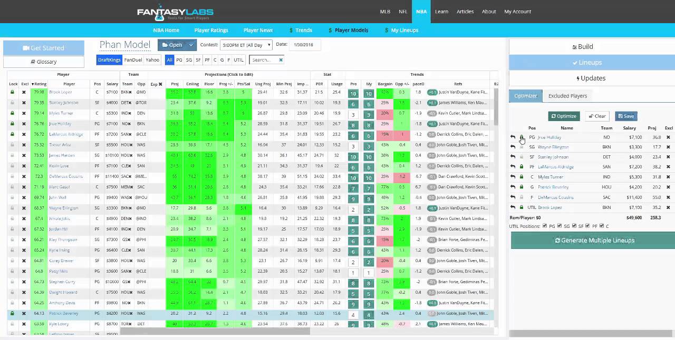Click the vertical scrollbar of the player table
The image size is (675, 340).
pyautogui.click(x=496, y=106)
